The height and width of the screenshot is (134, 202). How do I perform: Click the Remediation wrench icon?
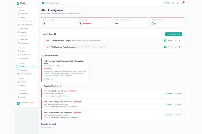tap(19, 43)
